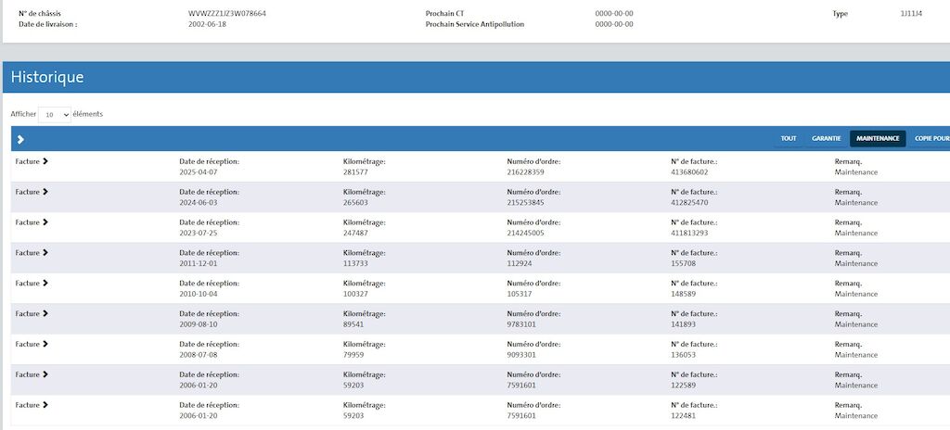Click the Historique section header
The image size is (950, 430).
tap(47, 78)
